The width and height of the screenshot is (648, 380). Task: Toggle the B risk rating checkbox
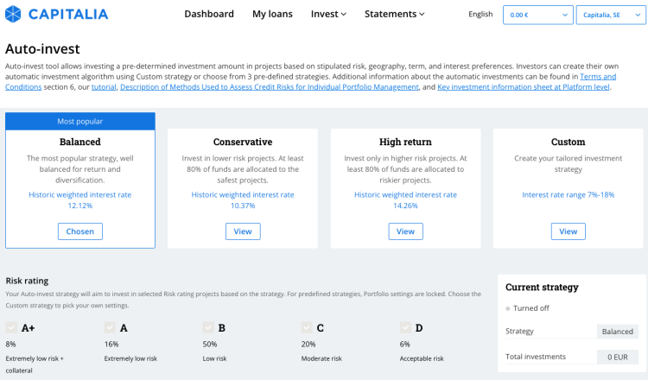[x=208, y=327]
